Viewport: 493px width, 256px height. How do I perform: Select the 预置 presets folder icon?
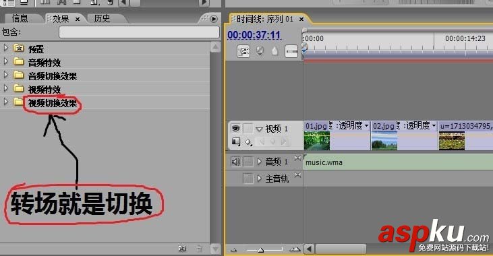click(x=19, y=49)
